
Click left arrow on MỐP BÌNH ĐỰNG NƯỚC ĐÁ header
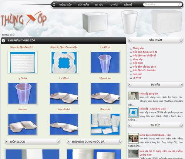pyautogui.click(x=68, y=142)
